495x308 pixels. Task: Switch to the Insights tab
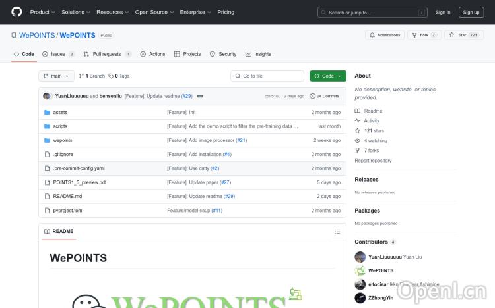(258, 54)
